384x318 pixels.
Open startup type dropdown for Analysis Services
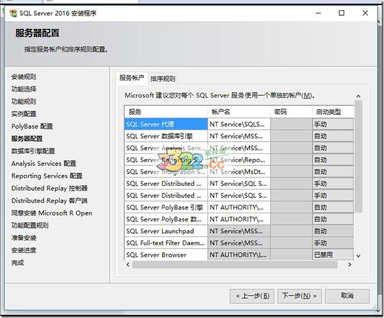coord(333,148)
